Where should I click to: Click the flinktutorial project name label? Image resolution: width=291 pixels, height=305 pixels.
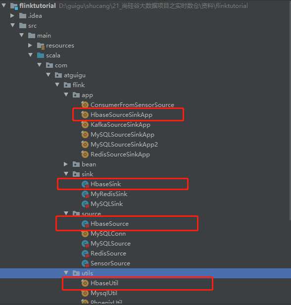(38, 5)
